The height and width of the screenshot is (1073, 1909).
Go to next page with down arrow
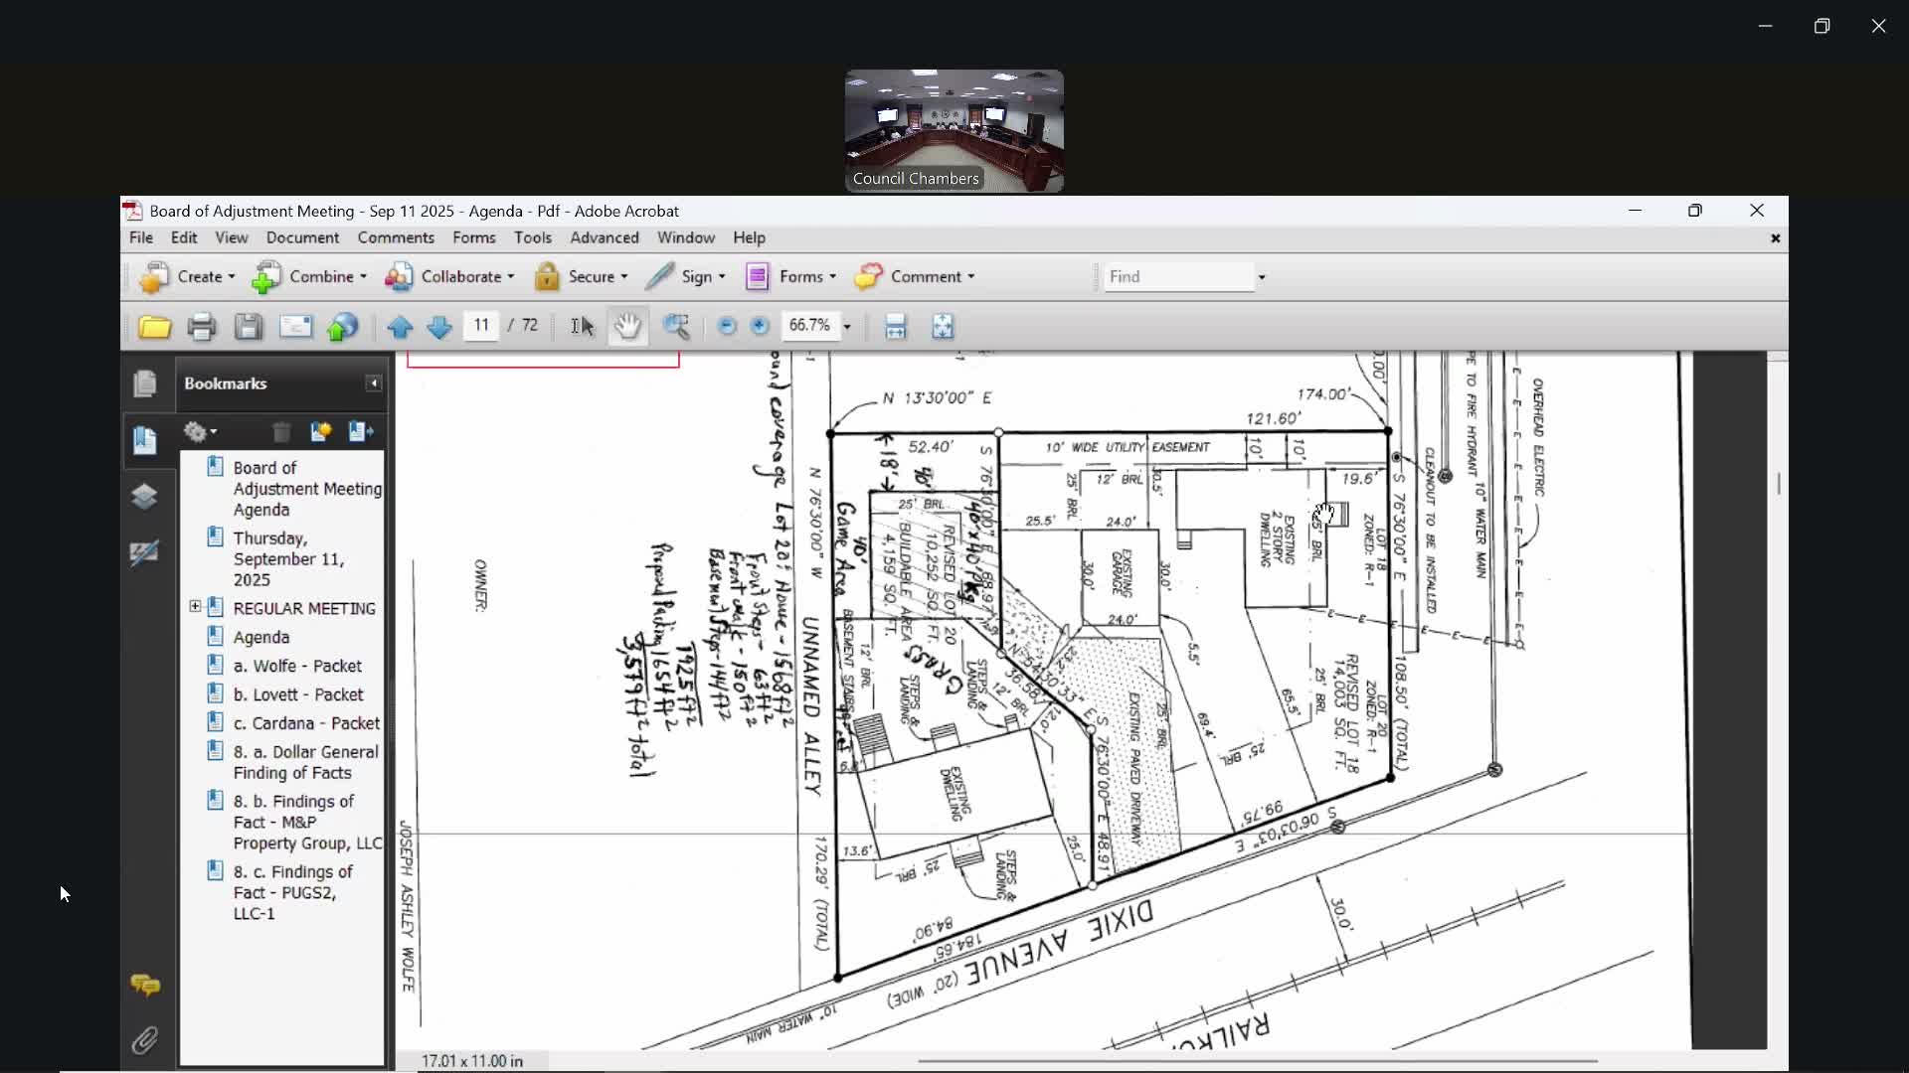tap(438, 327)
